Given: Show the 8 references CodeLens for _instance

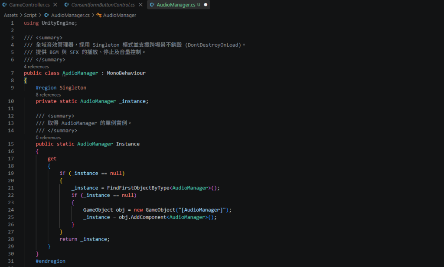Looking at the screenshot, I should pos(48,95).
